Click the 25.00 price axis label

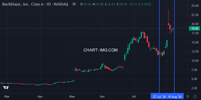tap(195, 6)
